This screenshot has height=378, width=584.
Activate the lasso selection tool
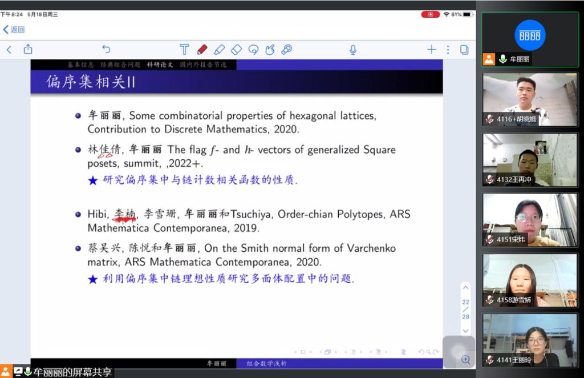(253, 50)
